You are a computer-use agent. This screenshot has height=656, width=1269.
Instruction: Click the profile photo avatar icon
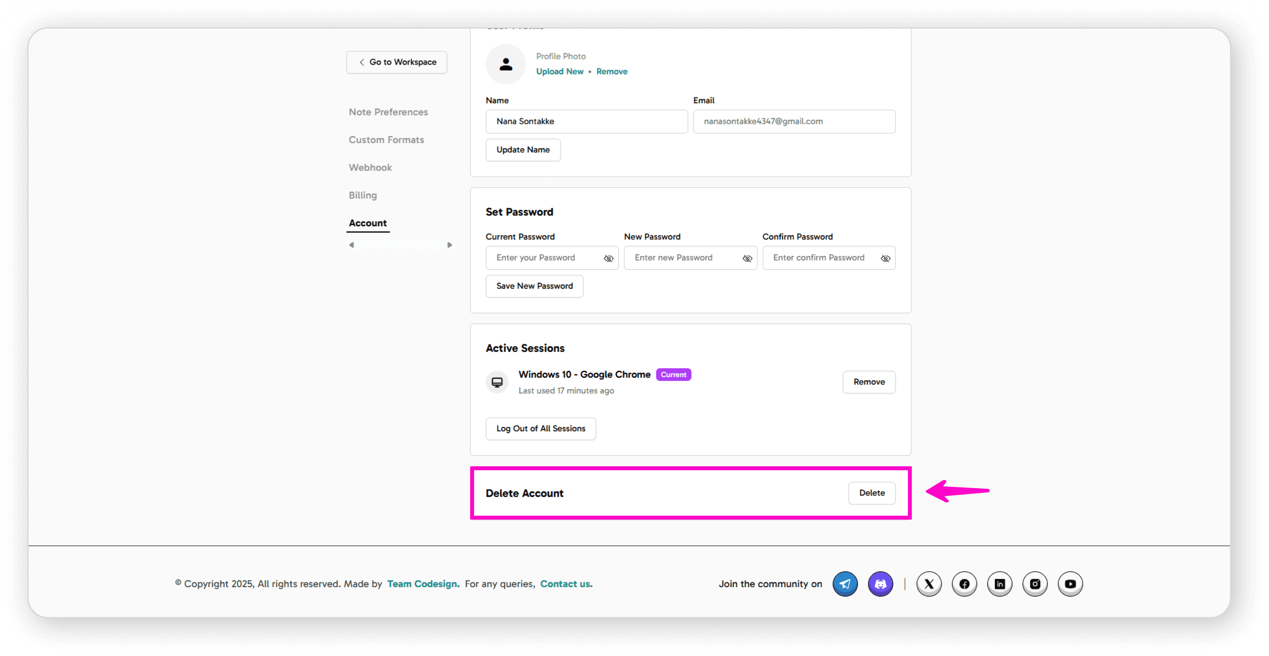[506, 64]
